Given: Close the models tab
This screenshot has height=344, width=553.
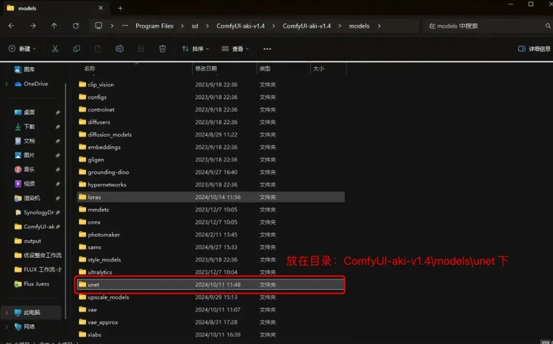Looking at the screenshot, I should (x=100, y=8).
